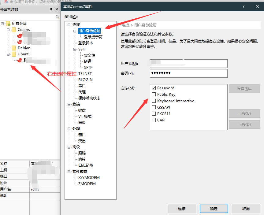Enable the Password authentication method

point(154,88)
